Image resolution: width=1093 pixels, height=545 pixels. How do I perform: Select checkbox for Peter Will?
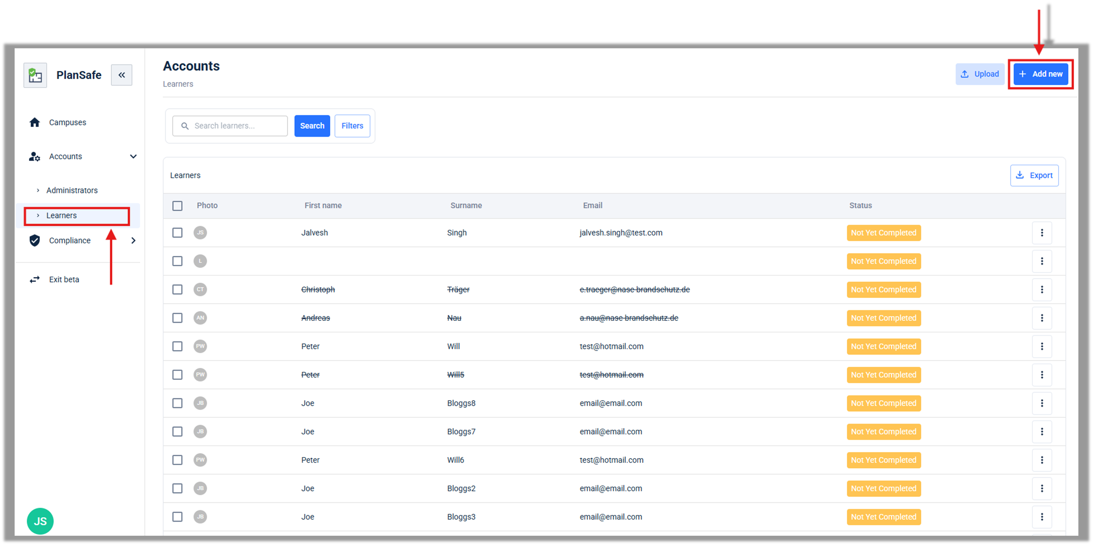click(177, 346)
